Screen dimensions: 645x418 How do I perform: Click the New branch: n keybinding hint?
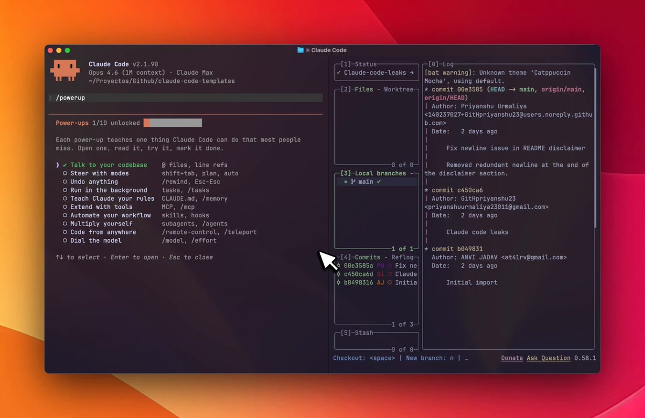point(430,358)
